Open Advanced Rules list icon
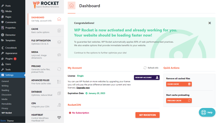 point(59,82)
